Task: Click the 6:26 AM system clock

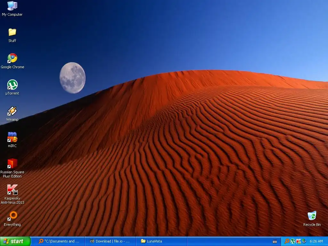Action: [316, 241]
